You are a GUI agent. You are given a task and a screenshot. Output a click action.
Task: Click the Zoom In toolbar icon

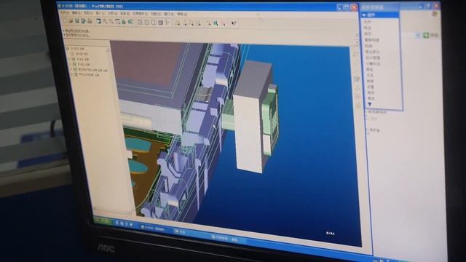click(x=105, y=21)
